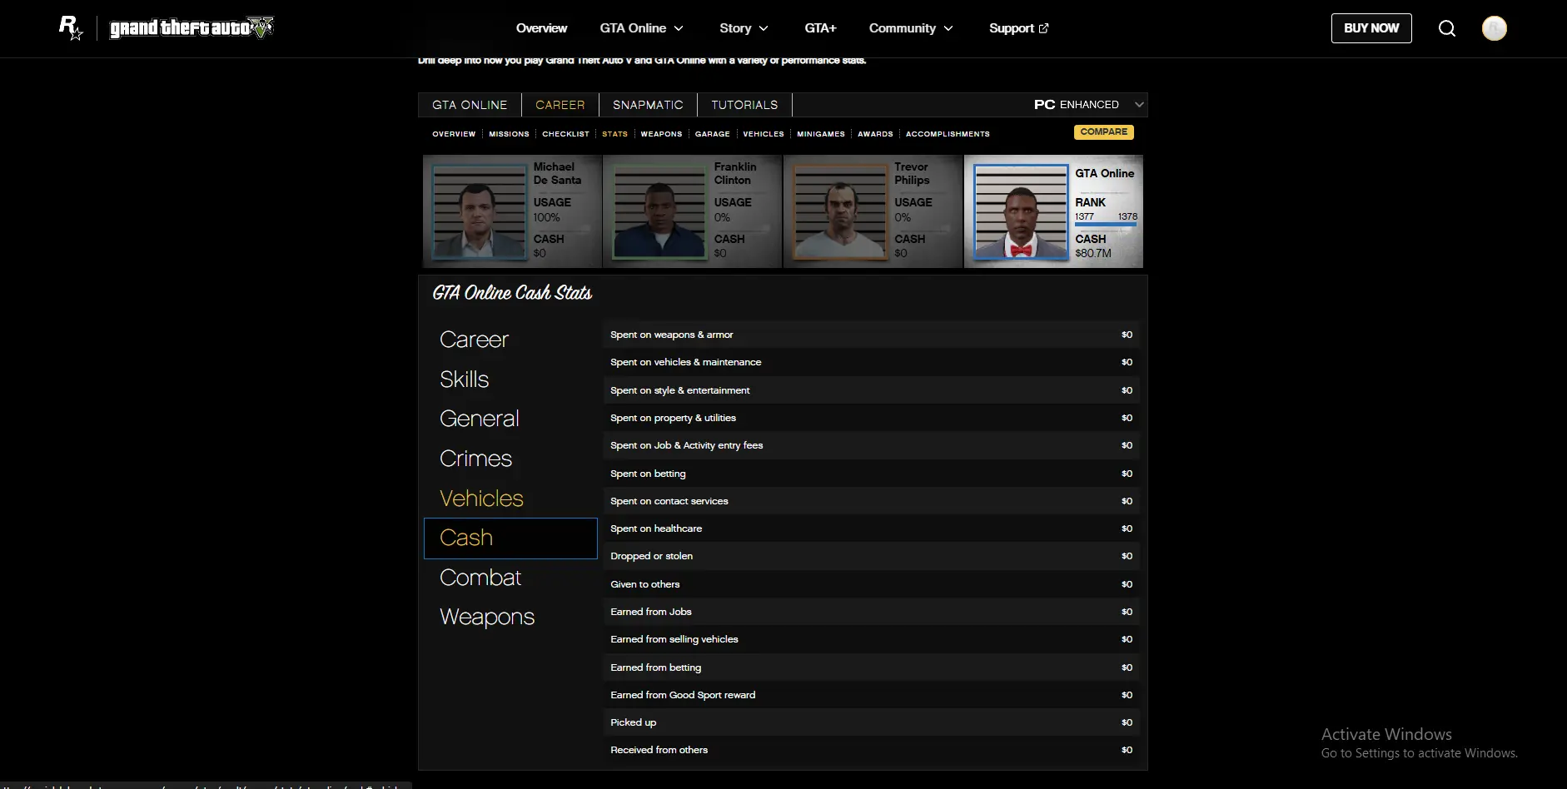Image resolution: width=1567 pixels, height=789 pixels.
Task: Select Combat in the stats sidebar
Action: pos(480,578)
